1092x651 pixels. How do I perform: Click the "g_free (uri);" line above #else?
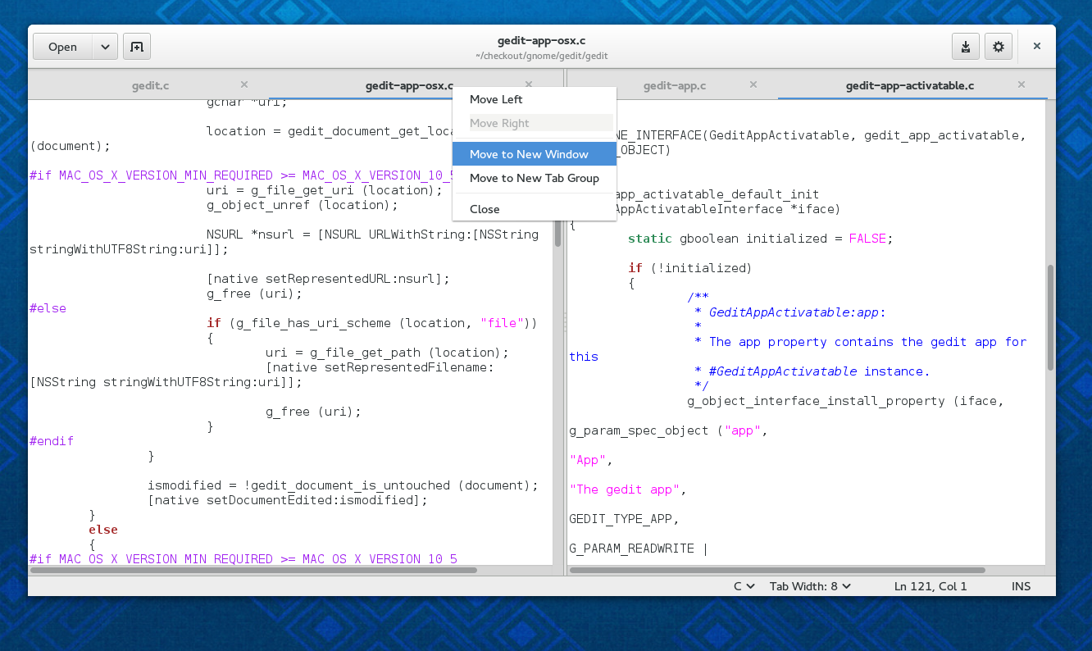pos(254,294)
